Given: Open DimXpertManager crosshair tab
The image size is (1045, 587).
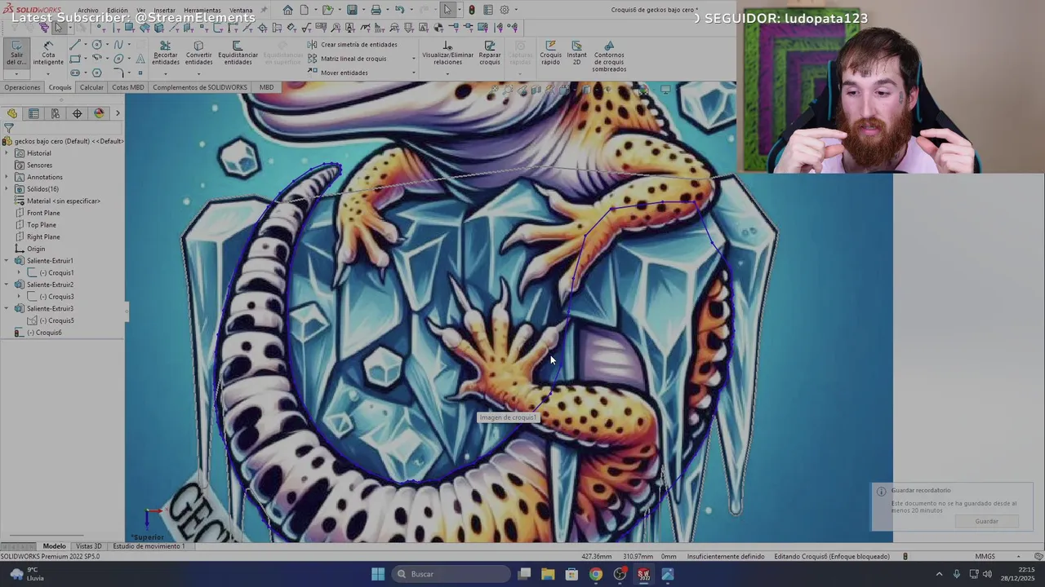Looking at the screenshot, I should click(77, 113).
